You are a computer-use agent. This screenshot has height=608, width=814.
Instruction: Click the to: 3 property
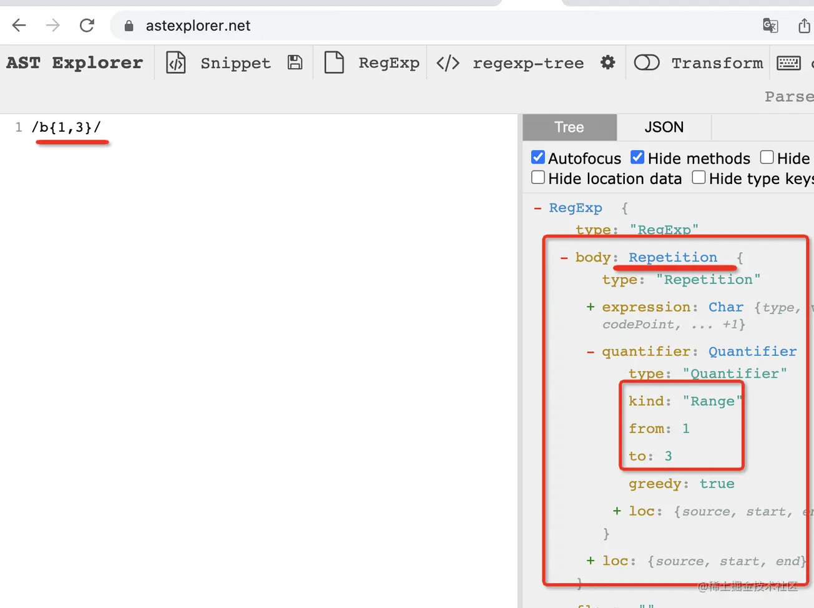click(650, 456)
